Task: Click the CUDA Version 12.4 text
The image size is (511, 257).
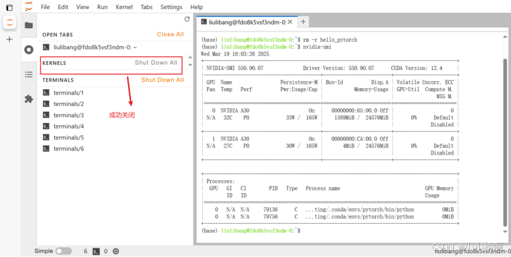Action: coord(417,68)
